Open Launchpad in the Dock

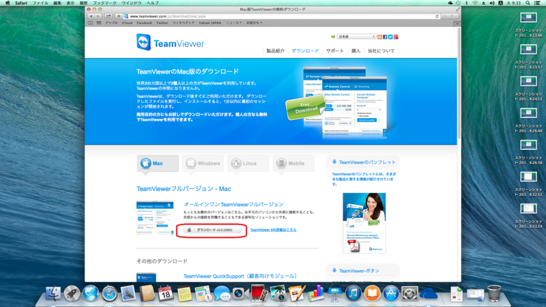72,293
